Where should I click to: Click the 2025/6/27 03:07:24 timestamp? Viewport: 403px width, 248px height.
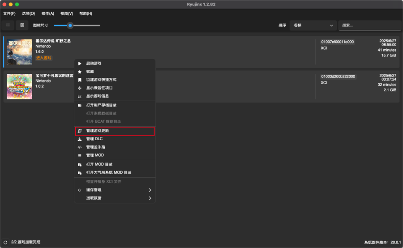tap(388, 77)
